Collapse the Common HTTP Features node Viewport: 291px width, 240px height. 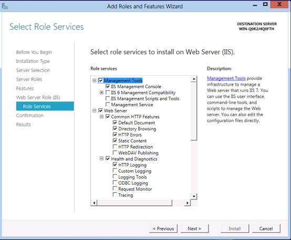(x=101, y=117)
